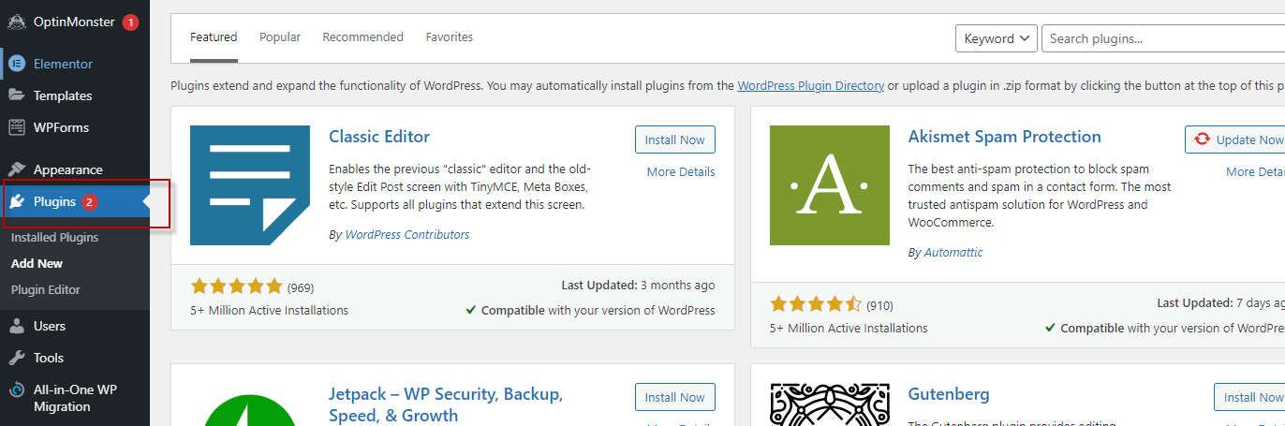The height and width of the screenshot is (426, 1285).
Task: Open the Templates folder icon
Action: point(17,95)
